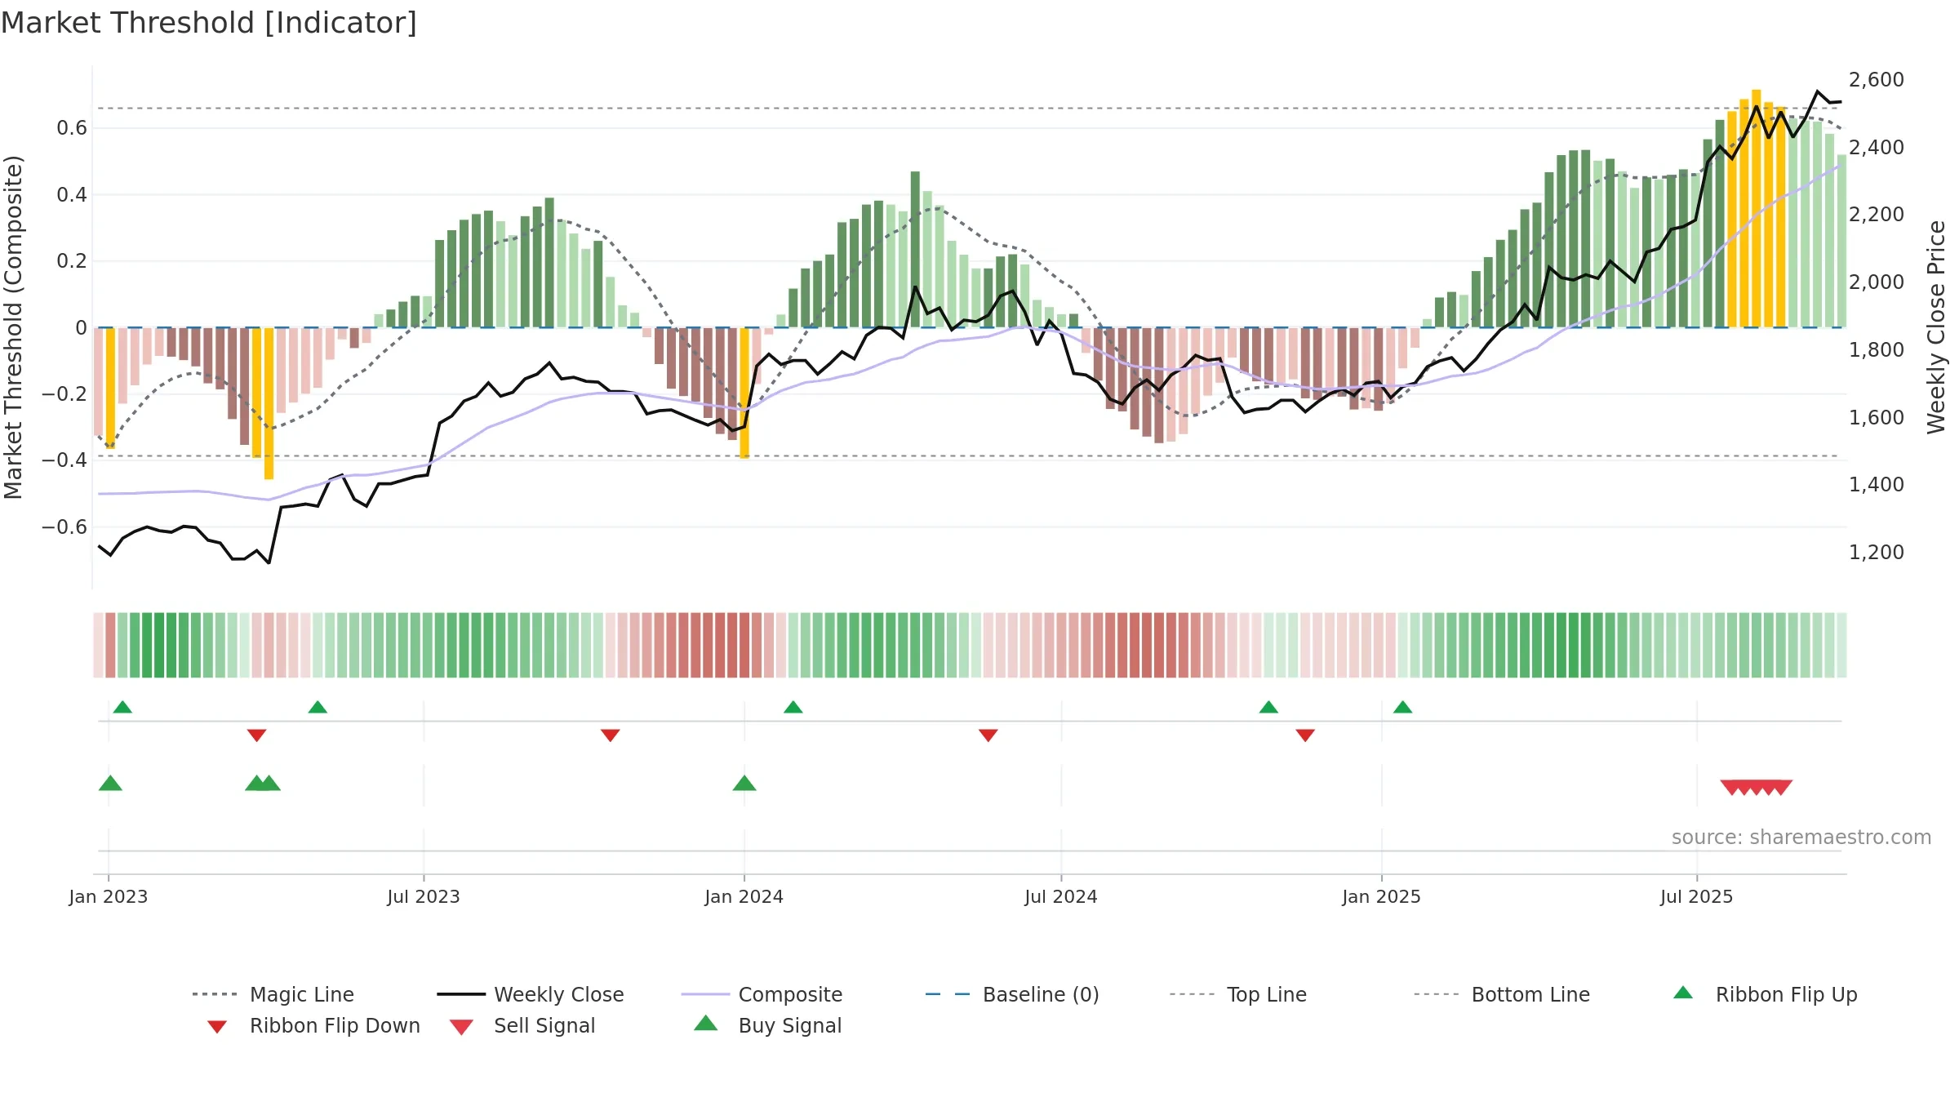
Task: Click the 0.6 composite axis tick label
Action: (x=72, y=128)
